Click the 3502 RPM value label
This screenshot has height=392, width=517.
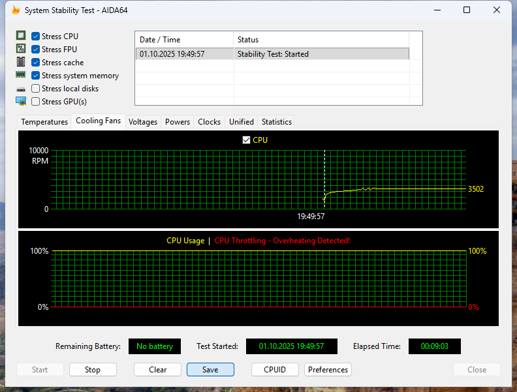[x=476, y=189]
